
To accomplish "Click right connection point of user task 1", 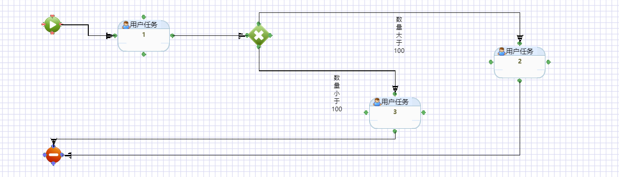I will point(172,35).
